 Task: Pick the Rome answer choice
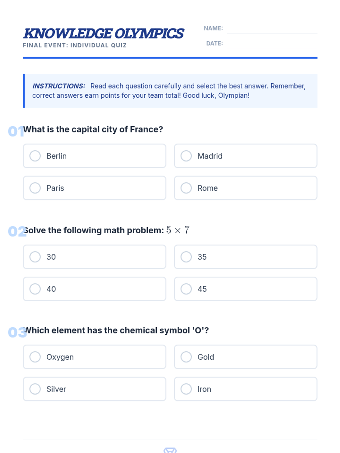[x=186, y=188]
